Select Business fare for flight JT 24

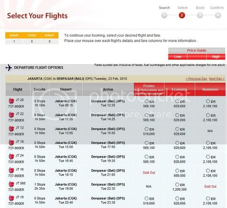point(208,157)
